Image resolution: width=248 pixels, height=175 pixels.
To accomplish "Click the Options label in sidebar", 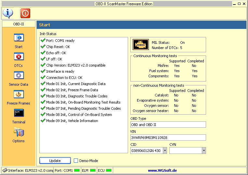I will [19, 141].
